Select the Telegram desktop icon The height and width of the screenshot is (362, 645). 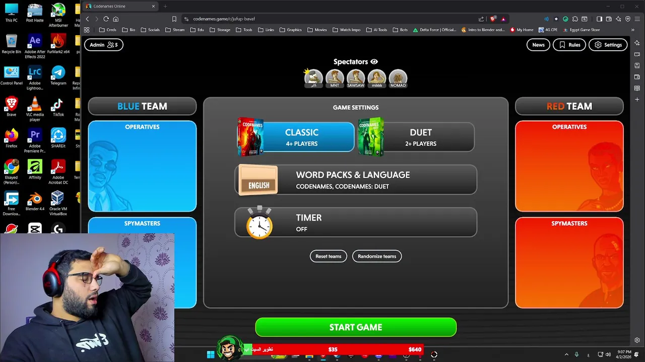[x=58, y=75]
